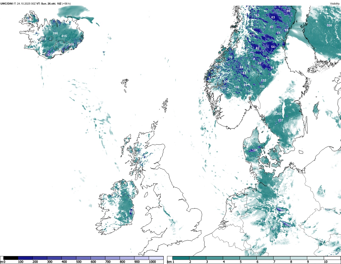The width and height of the screenshot is (341, 264).
Task: Click the 'IT: 24.10.2025 00Z' initial time
Action: coord(25,4)
